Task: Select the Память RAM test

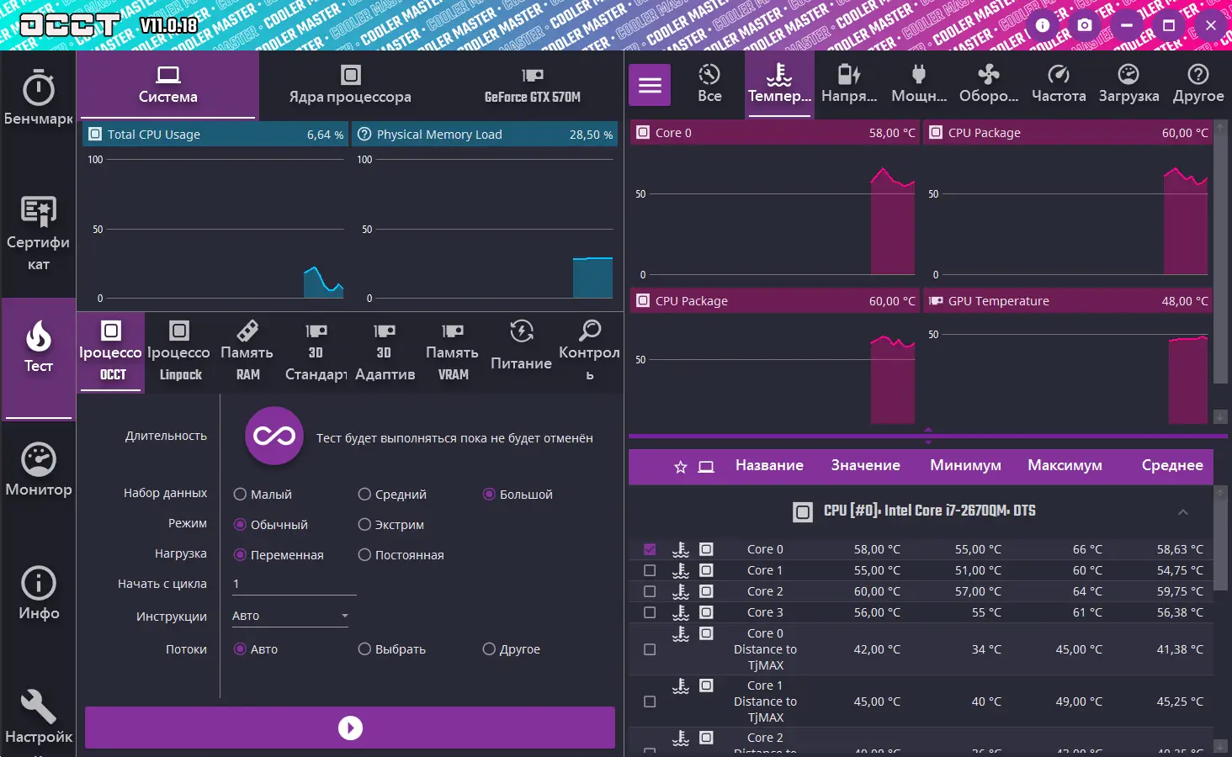Action: (x=247, y=352)
